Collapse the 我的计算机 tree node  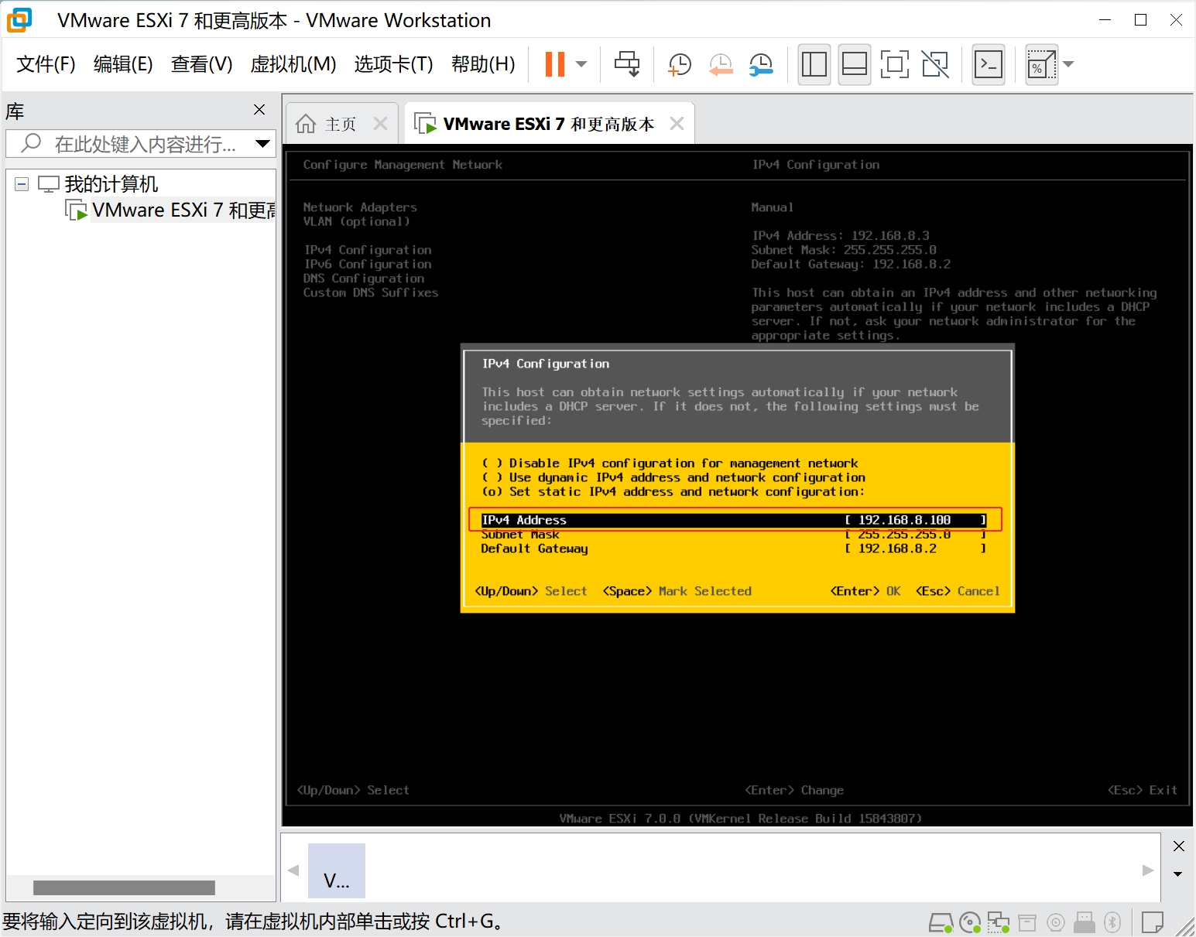[x=22, y=184]
